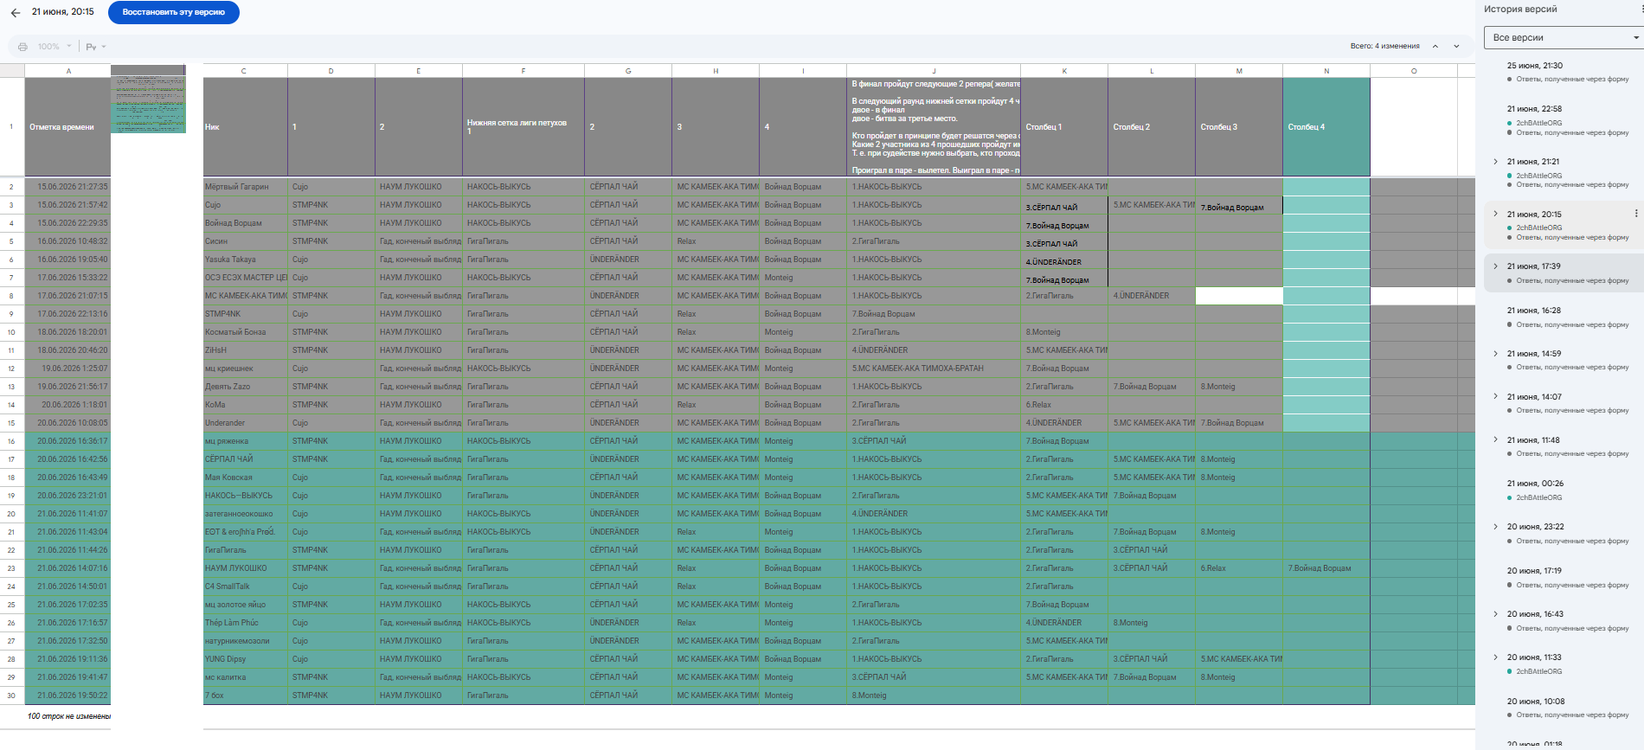Image resolution: width=1644 pixels, height=750 pixels.
Task: Click the timestamp 21.06.2026 19:50:22
Action: tap(67, 696)
